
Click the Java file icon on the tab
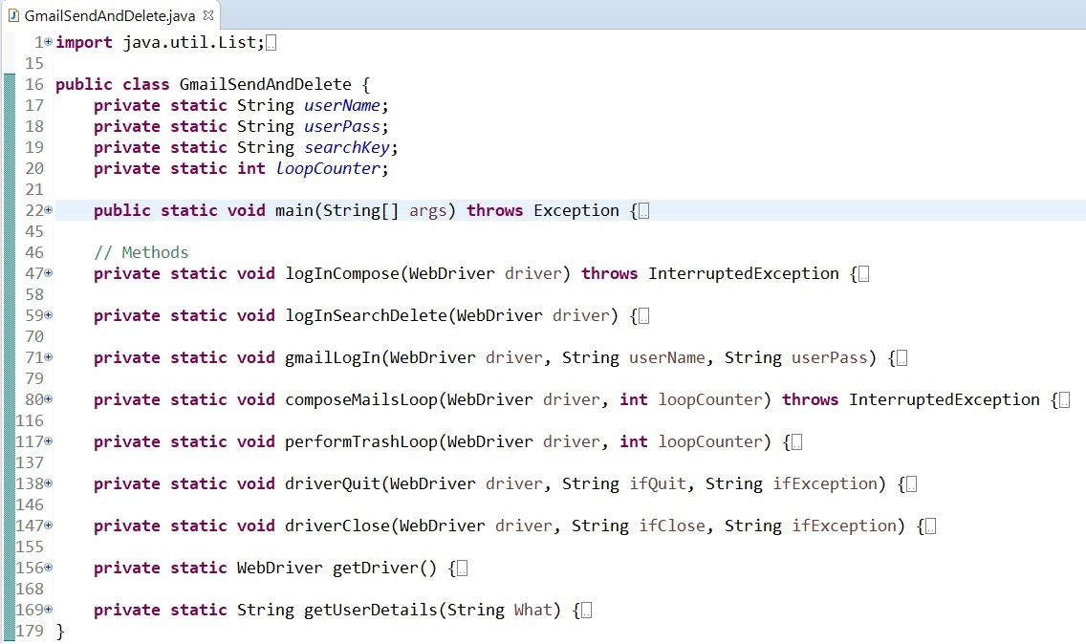(13, 15)
